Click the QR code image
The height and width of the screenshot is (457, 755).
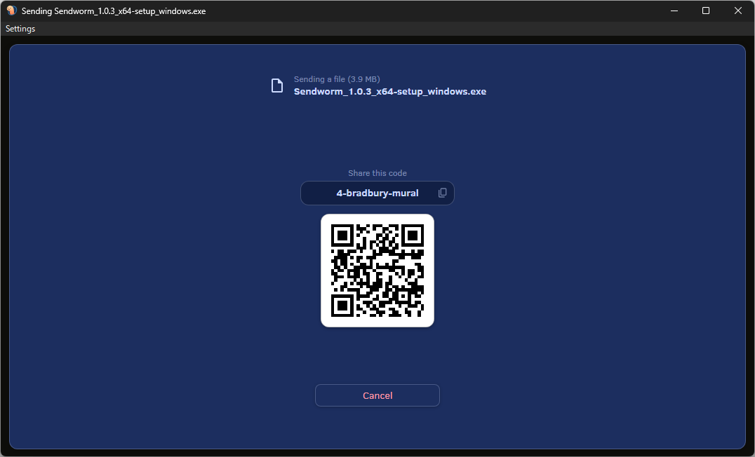coord(377,271)
